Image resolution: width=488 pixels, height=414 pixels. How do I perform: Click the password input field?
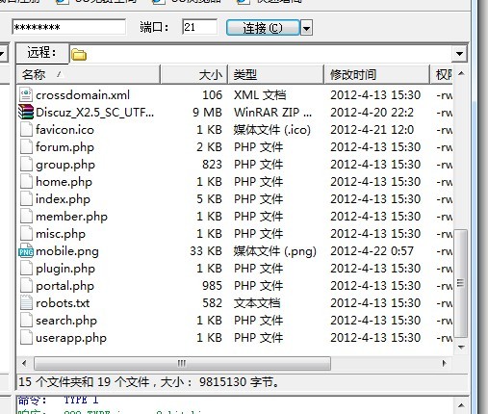69,27
